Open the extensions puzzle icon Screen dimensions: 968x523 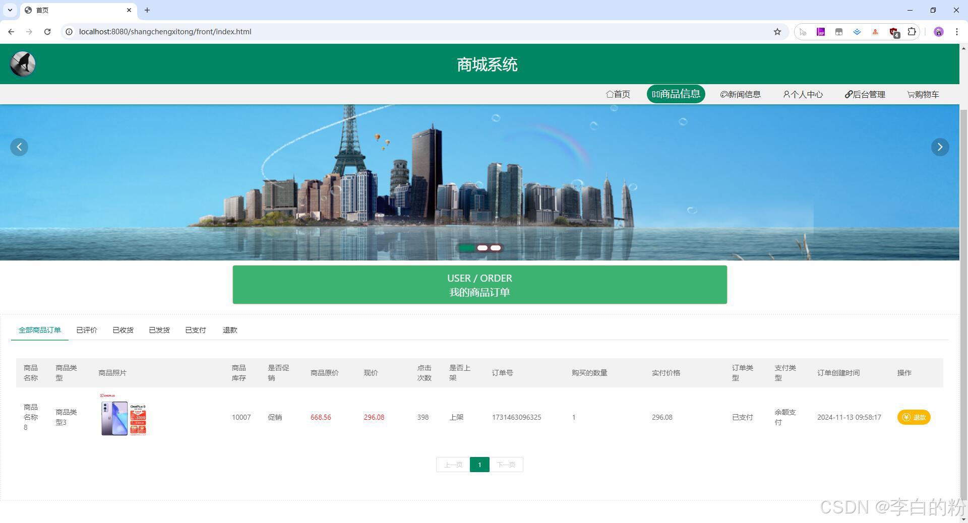(x=912, y=32)
